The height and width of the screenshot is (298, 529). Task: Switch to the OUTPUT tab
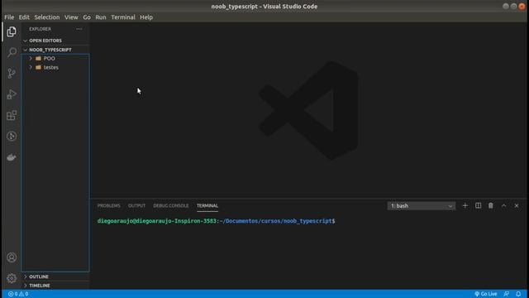[x=136, y=206]
